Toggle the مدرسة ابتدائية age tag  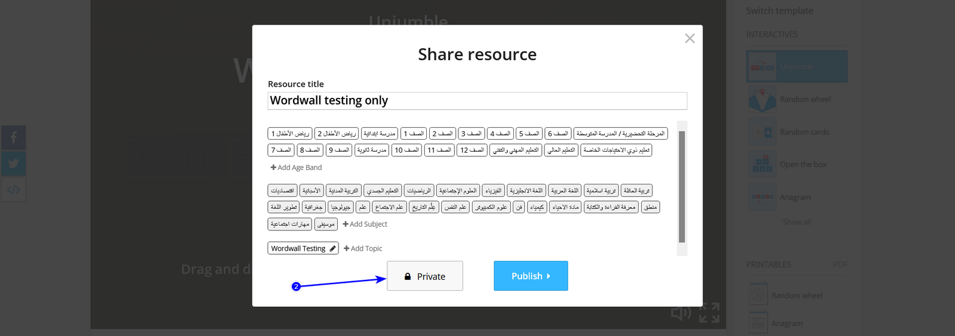[380, 134]
